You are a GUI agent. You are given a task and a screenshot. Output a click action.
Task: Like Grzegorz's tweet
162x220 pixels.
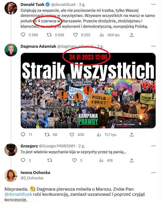click(x=75, y=160)
